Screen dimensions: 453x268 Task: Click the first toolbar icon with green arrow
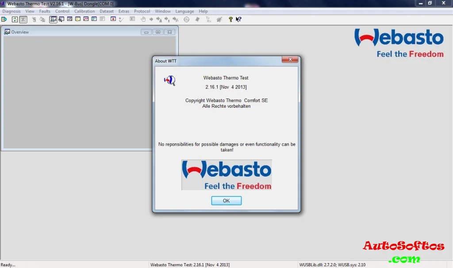coord(4,19)
